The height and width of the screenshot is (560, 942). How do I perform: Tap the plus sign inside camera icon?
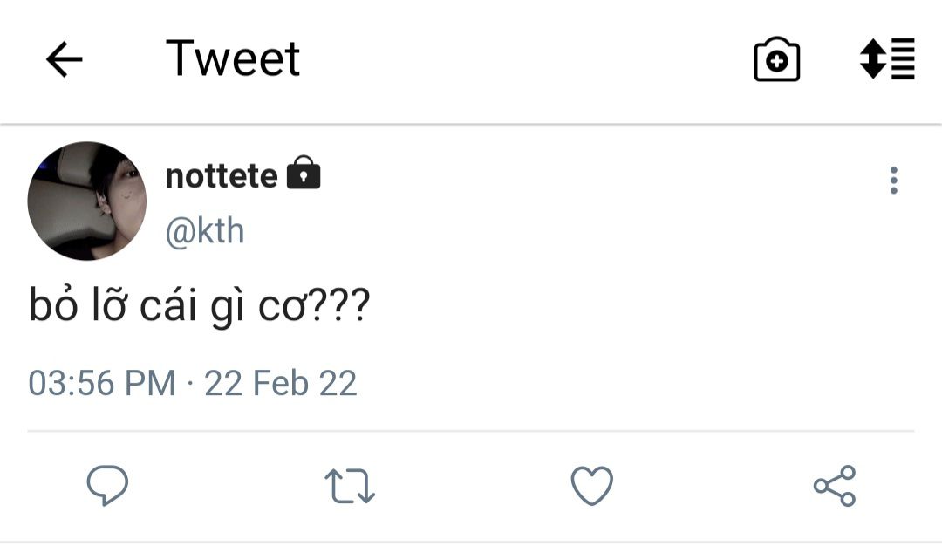point(777,61)
